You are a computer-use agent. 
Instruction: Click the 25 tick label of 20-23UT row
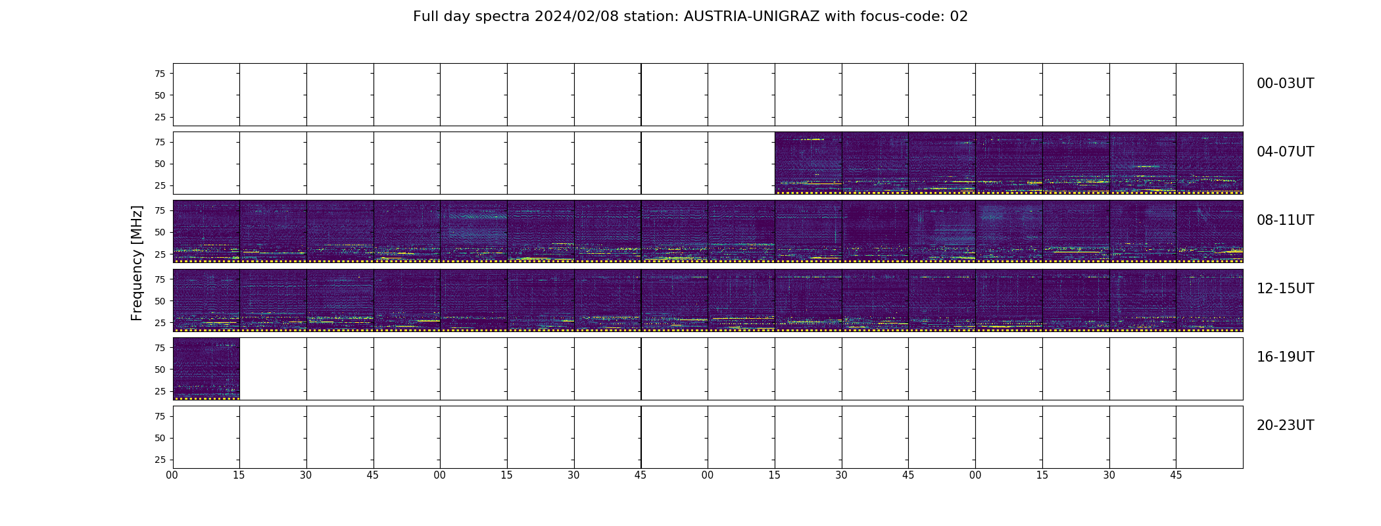click(x=159, y=460)
